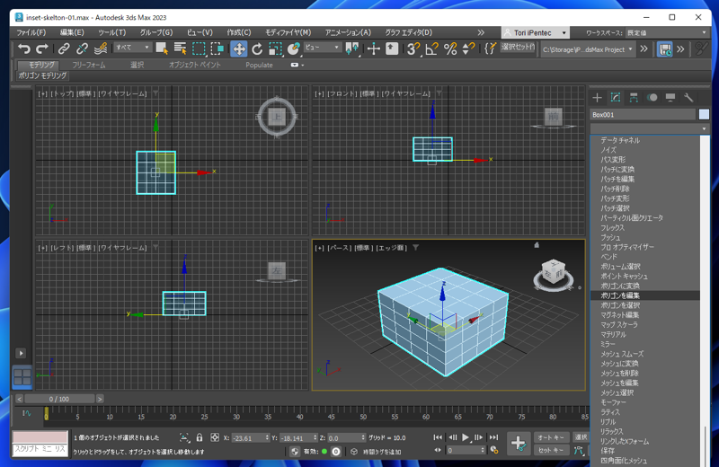This screenshot has width=719, height=467.
Task: Toggle the Window/Crossing selection icon
Action: point(217,48)
